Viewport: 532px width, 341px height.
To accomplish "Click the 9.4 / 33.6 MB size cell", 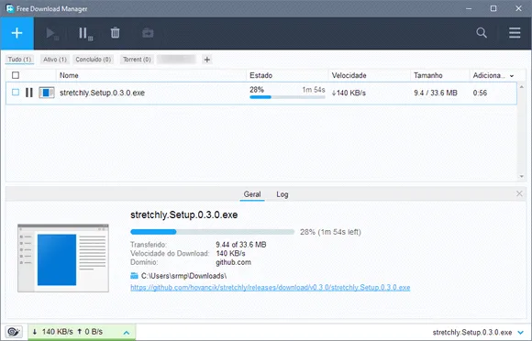I will coord(436,93).
